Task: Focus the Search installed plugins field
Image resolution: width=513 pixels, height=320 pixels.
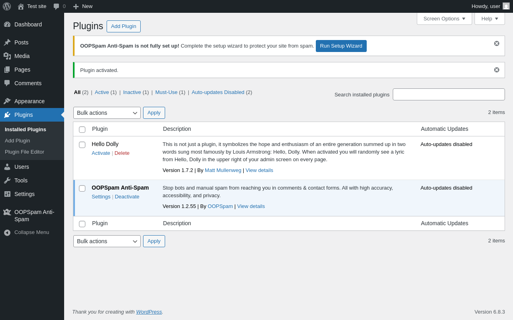Action: (x=448, y=94)
